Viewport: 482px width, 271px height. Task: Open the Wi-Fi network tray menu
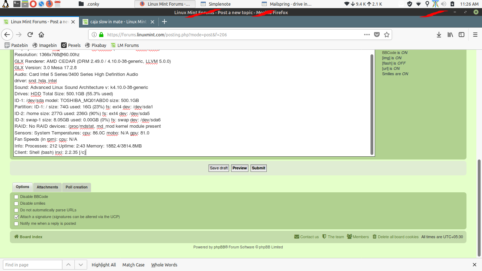(418, 4)
